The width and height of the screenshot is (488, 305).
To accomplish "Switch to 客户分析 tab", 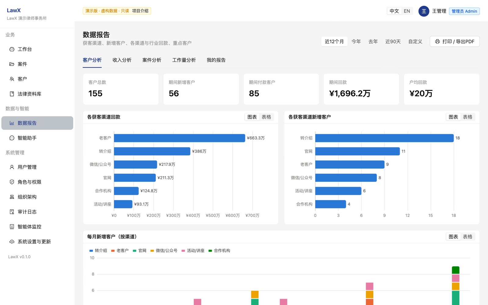I will [92, 60].
